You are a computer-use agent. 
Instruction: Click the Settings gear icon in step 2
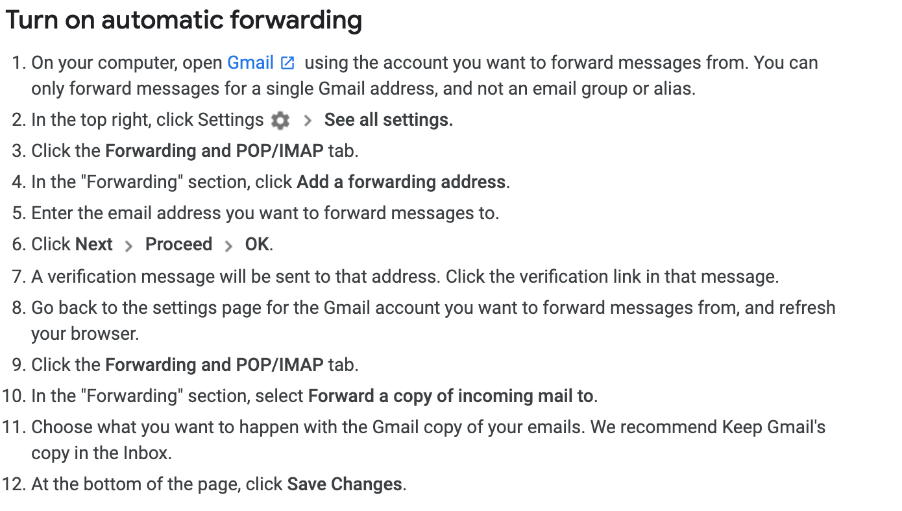280,120
